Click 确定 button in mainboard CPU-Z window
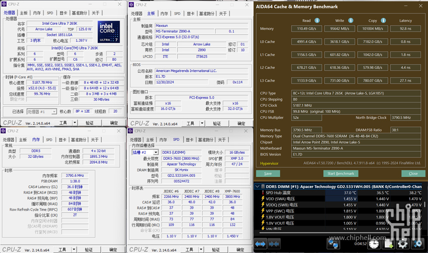 click(241, 123)
